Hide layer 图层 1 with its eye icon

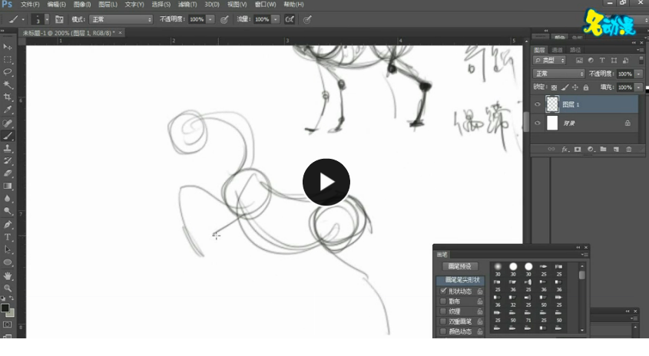(538, 104)
